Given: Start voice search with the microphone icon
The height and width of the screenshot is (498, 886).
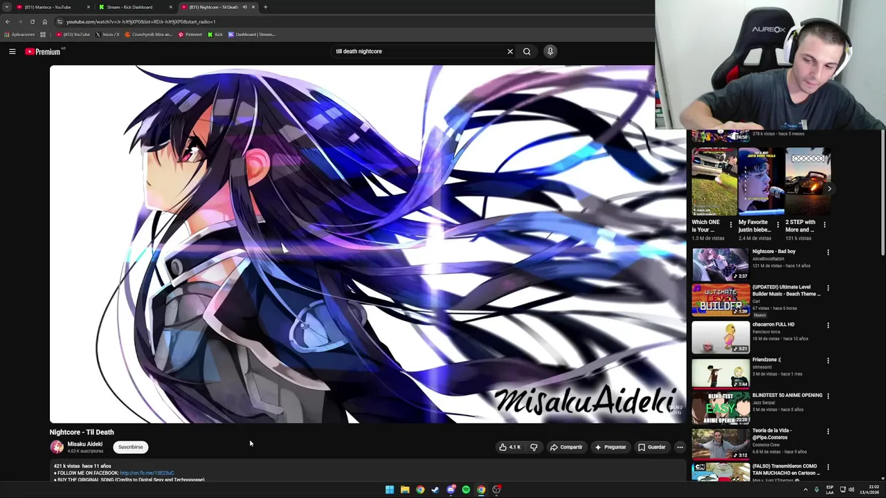Looking at the screenshot, I should pyautogui.click(x=550, y=51).
